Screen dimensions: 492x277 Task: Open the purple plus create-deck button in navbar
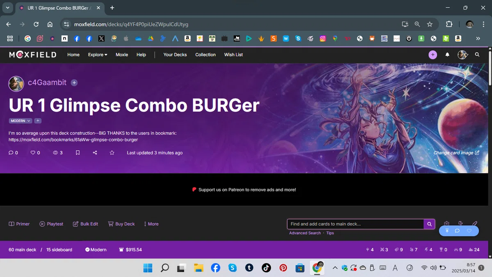tap(433, 55)
